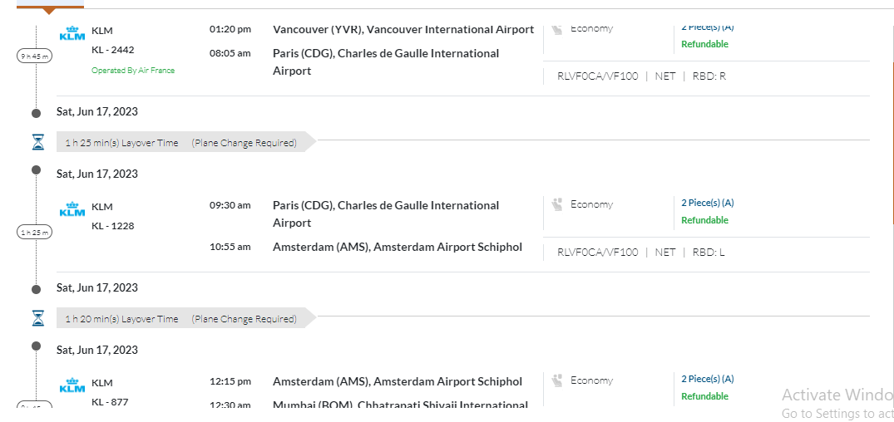894x422 pixels.
Task: Click the Economy seat icon on Vancouver–Paris flight
Action: pos(557,29)
